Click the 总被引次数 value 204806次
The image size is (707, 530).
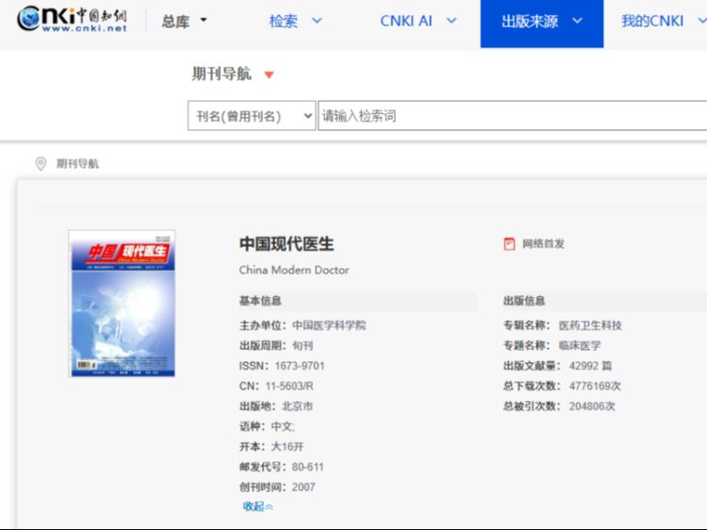592,406
